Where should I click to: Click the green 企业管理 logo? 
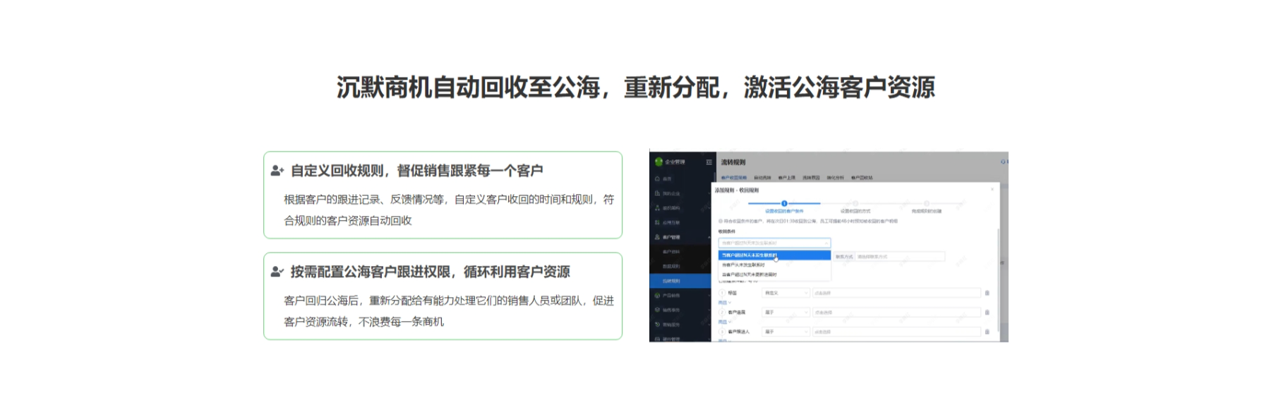pyautogui.click(x=659, y=162)
